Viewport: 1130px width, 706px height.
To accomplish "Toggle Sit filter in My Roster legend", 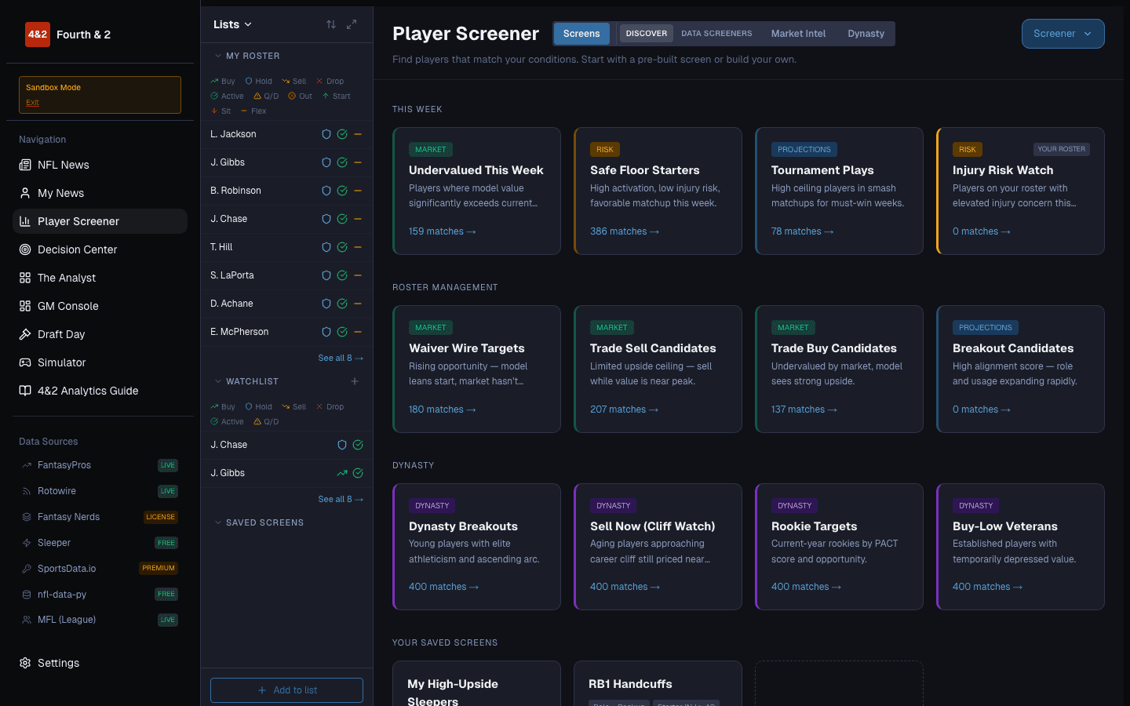I will [221, 111].
